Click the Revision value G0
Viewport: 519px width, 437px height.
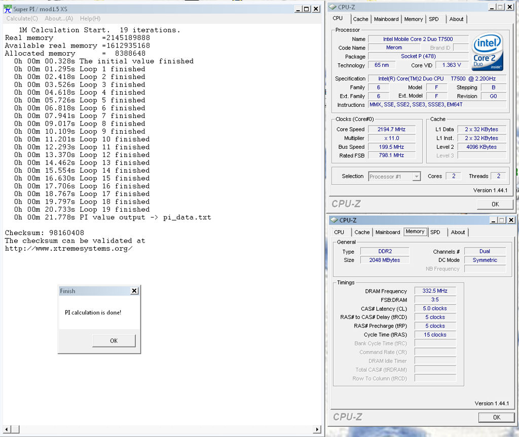tap(493, 96)
